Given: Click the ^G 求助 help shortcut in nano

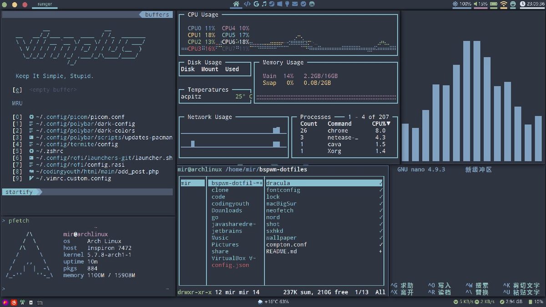Looking at the screenshot, I should click(402, 286).
